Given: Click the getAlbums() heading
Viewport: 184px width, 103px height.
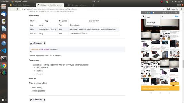Looking at the screenshot, I should pos(37,43).
